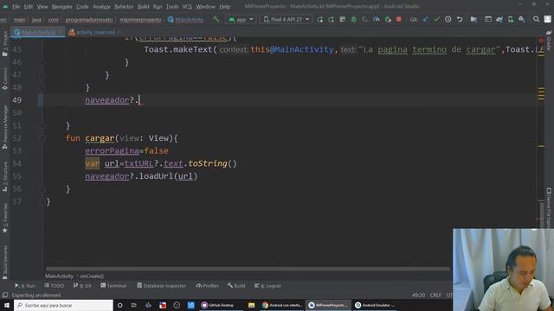Open the Refactor menu
Image resolution: width=554 pixels, height=311 pixels.
(124, 7)
